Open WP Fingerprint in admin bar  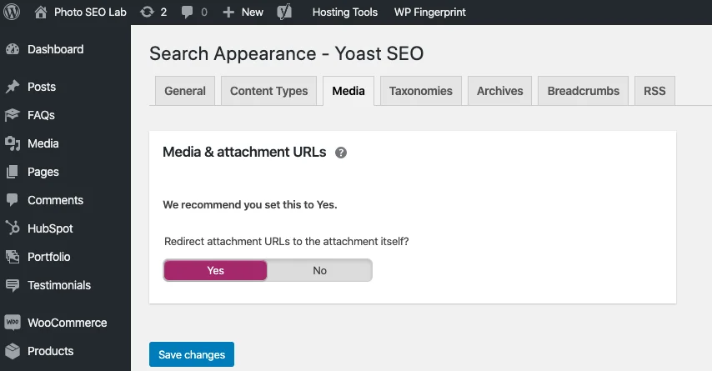[x=429, y=13]
